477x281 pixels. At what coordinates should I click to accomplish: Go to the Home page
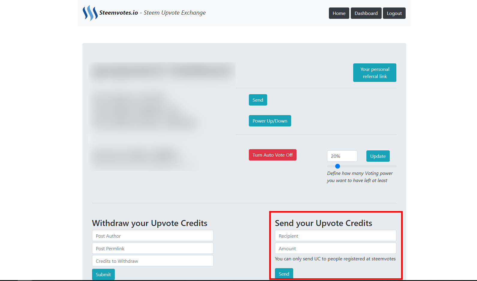pyautogui.click(x=339, y=13)
